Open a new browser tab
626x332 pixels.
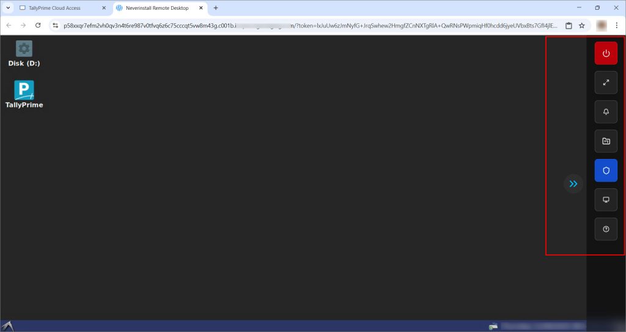(216, 8)
